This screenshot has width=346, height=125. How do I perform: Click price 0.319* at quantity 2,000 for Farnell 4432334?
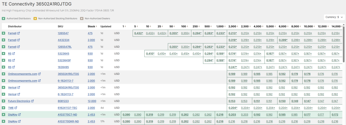click(x=233, y=40)
